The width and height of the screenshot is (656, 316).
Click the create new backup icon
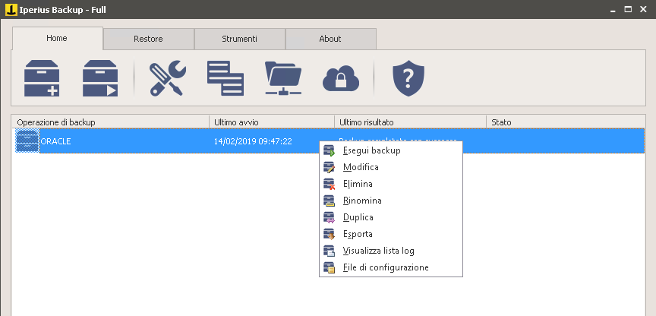(42, 77)
